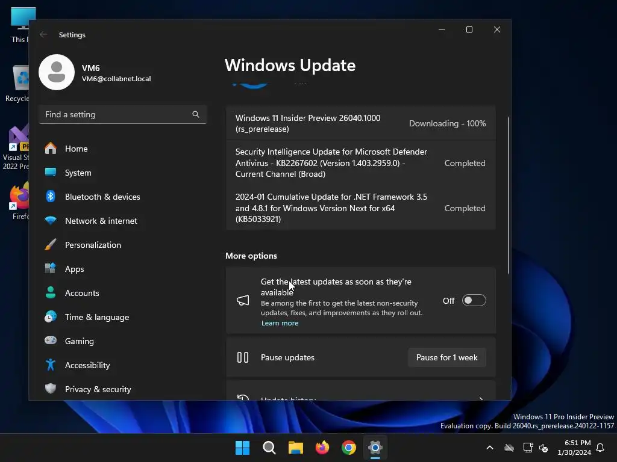This screenshot has height=462, width=617.
Task: Select the Security Intelligence Update KB2267602 entry
Action: coord(361,162)
